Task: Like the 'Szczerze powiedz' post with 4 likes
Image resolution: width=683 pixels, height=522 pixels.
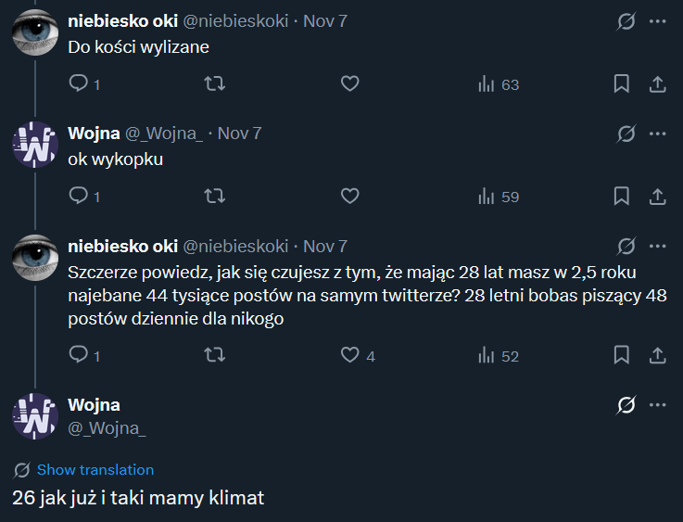Action: (349, 355)
